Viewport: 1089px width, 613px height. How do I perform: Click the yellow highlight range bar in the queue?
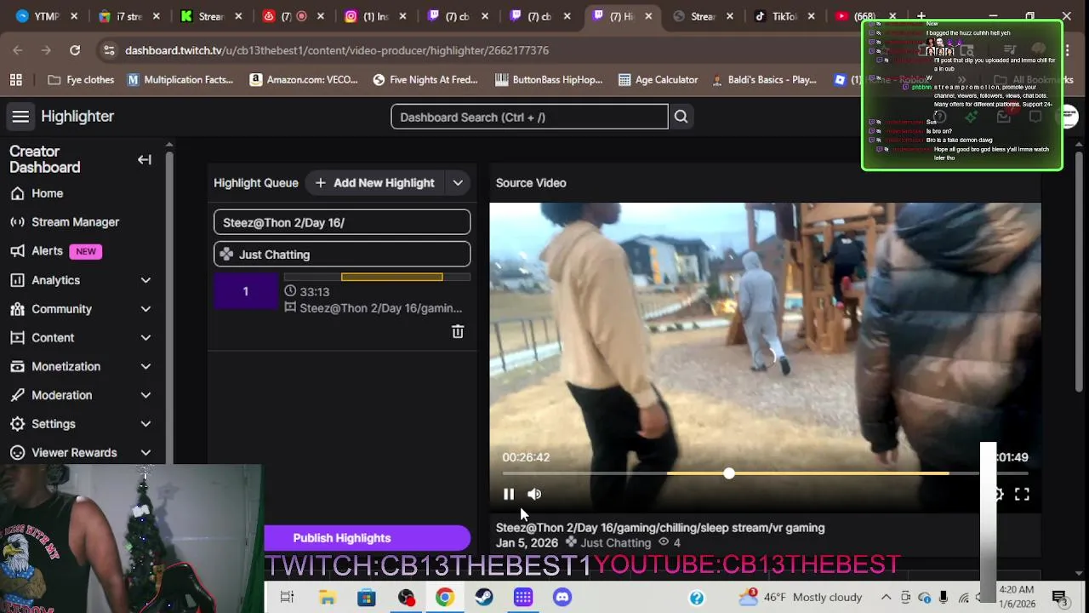pos(391,277)
